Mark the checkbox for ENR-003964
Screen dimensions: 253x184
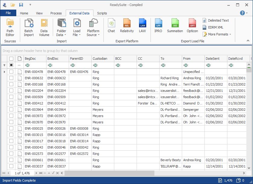11,109
